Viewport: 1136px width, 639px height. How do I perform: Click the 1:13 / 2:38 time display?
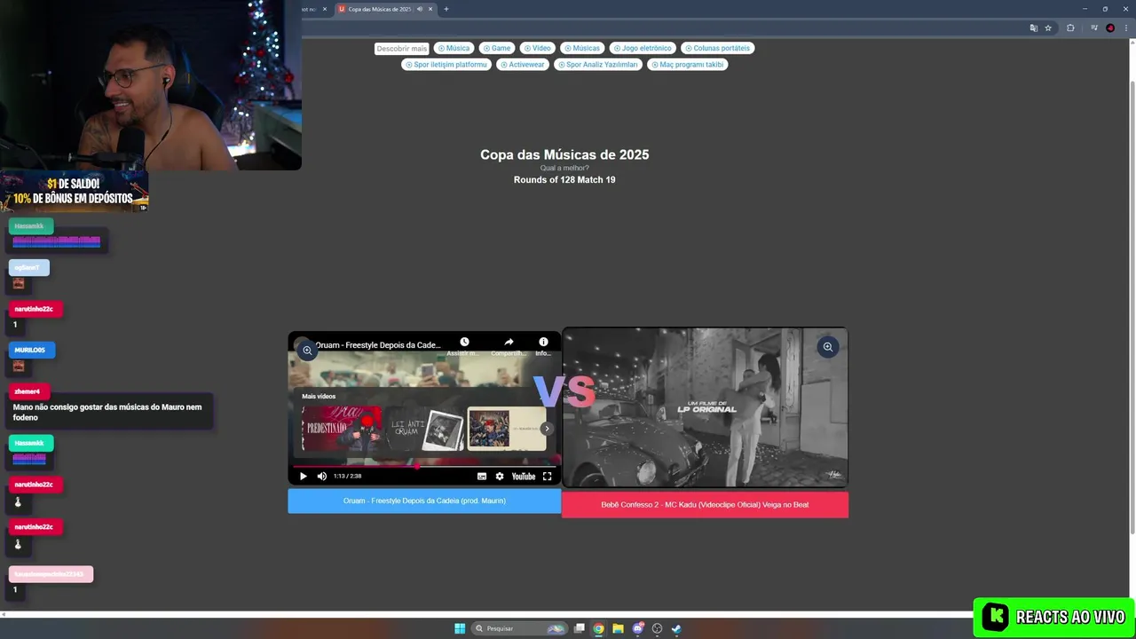pyautogui.click(x=347, y=477)
